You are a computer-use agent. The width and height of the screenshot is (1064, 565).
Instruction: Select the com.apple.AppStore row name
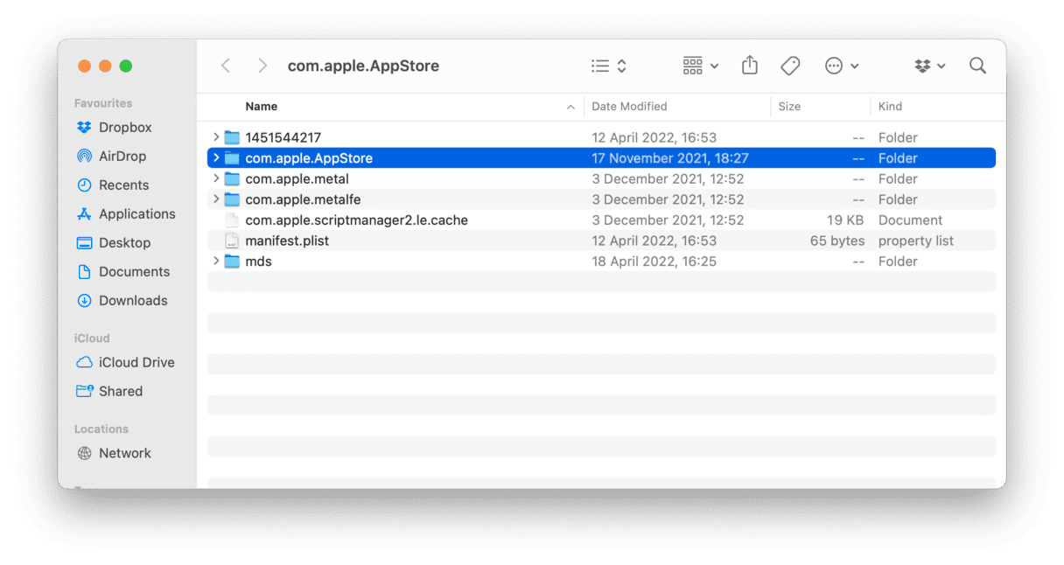click(309, 158)
